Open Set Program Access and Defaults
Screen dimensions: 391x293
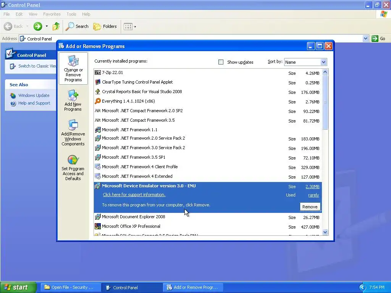(73, 167)
